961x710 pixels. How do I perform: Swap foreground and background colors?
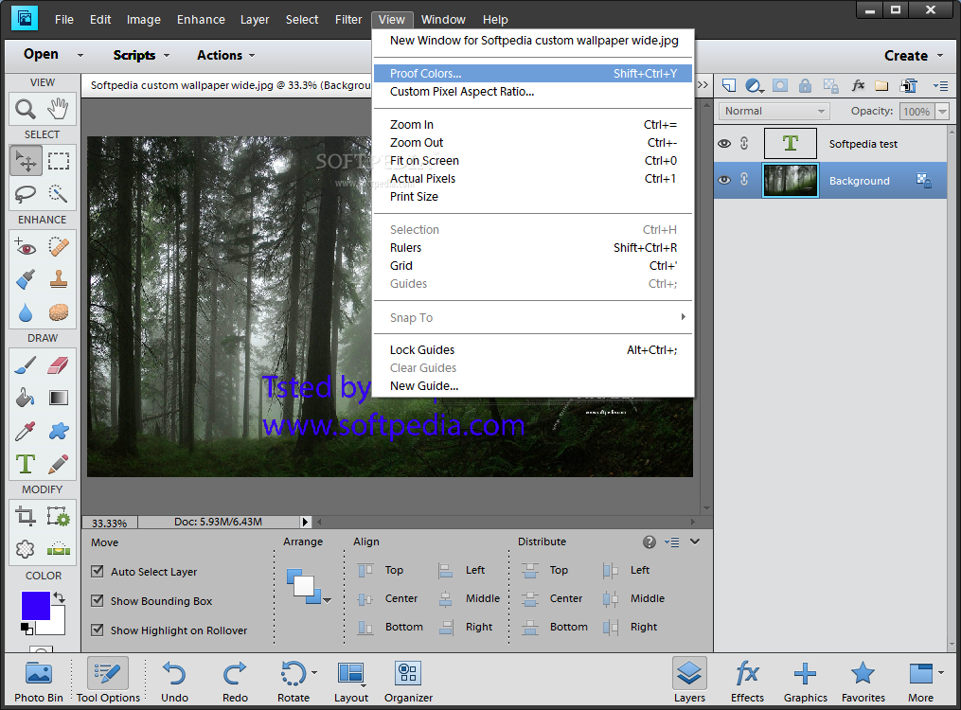[60, 596]
